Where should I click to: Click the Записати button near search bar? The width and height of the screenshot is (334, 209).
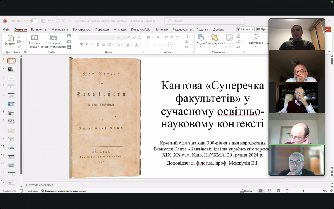pos(245,29)
